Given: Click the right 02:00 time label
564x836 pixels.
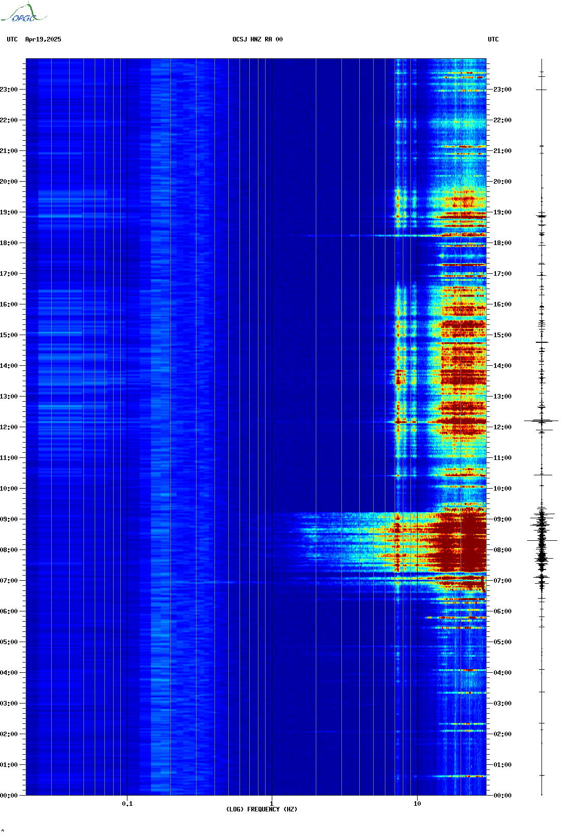Looking at the screenshot, I should [x=503, y=734].
